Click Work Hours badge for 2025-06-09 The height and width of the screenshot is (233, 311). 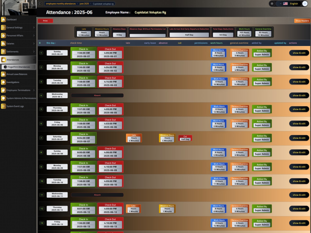(x=219, y=167)
